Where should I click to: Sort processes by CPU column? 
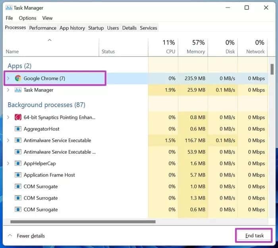point(163,47)
